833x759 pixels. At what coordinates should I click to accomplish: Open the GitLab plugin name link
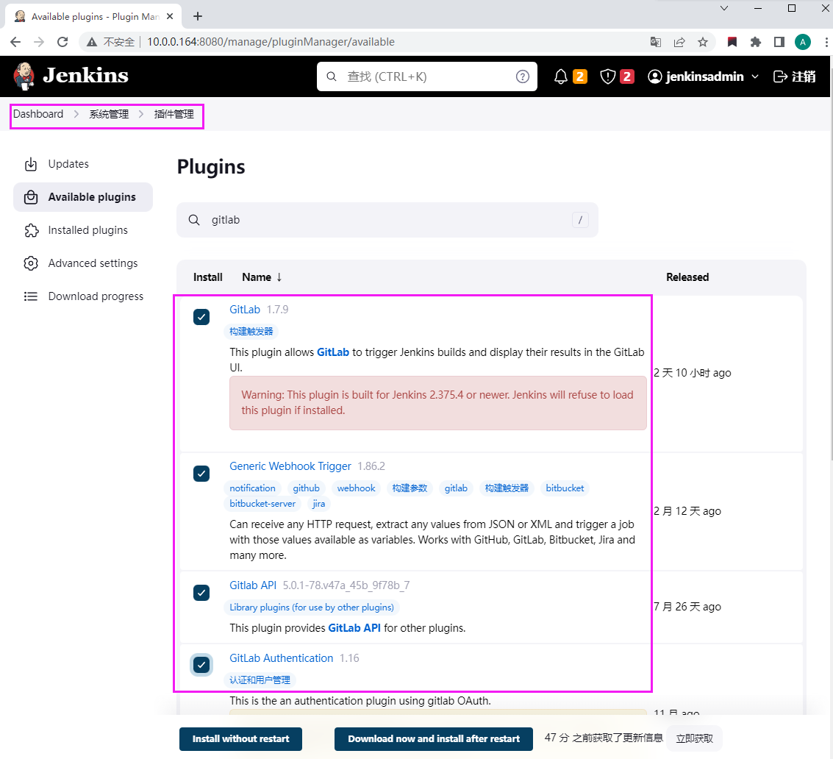(x=245, y=310)
